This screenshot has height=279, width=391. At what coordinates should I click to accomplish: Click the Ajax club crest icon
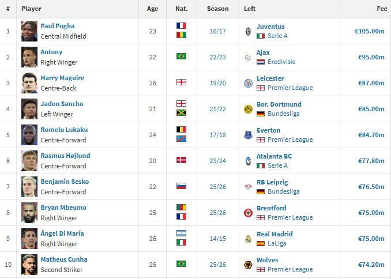(248, 57)
